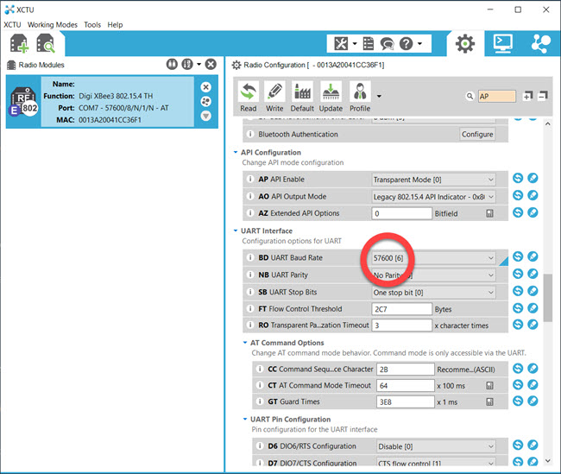Click the discover radio modules icon
Viewport: 561px width, 474px height.
(x=46, y=44)
